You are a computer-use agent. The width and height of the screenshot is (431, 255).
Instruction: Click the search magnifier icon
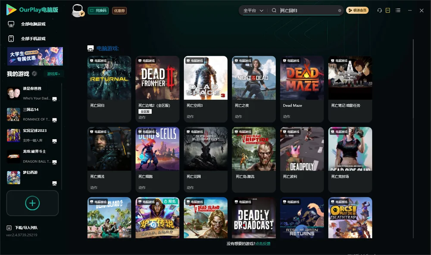274,10
